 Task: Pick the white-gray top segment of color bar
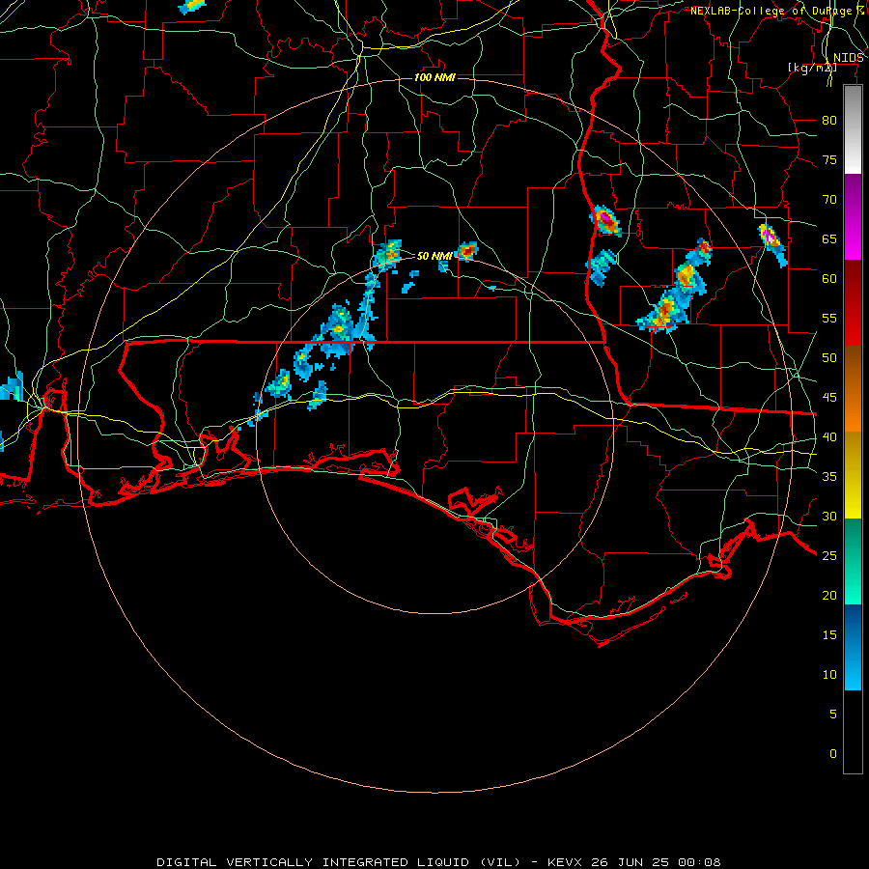tap(853, 130)
